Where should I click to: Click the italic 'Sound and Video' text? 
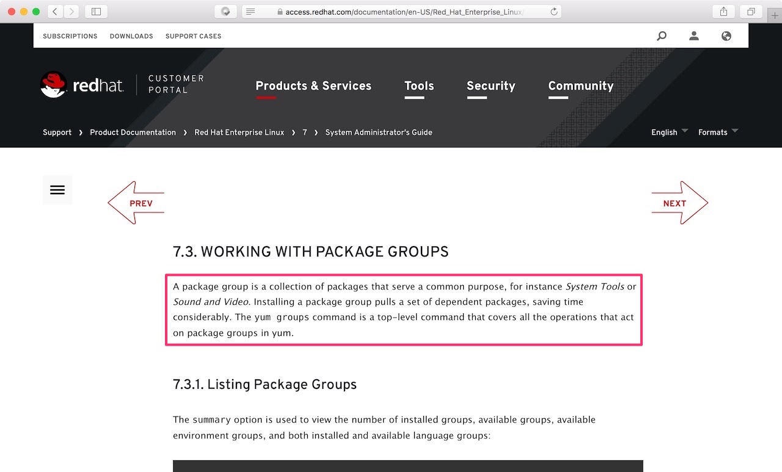[x=211, y=302]
